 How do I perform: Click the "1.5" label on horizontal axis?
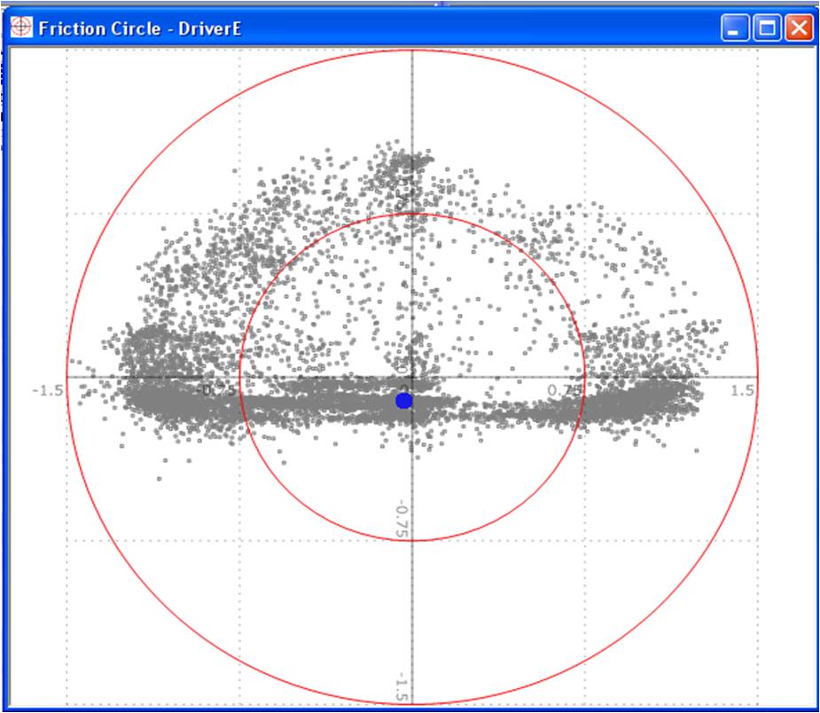coord(743,390)
